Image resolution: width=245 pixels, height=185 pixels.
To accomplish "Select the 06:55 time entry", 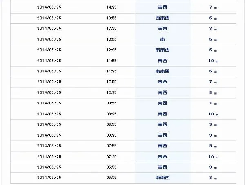I will (x=111, y=167).
